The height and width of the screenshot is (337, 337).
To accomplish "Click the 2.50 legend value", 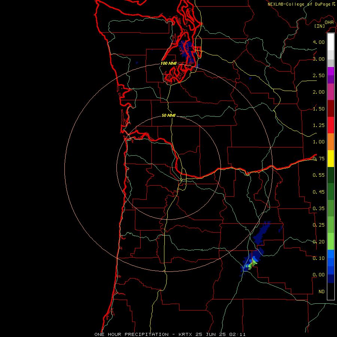I will point(319,75).
